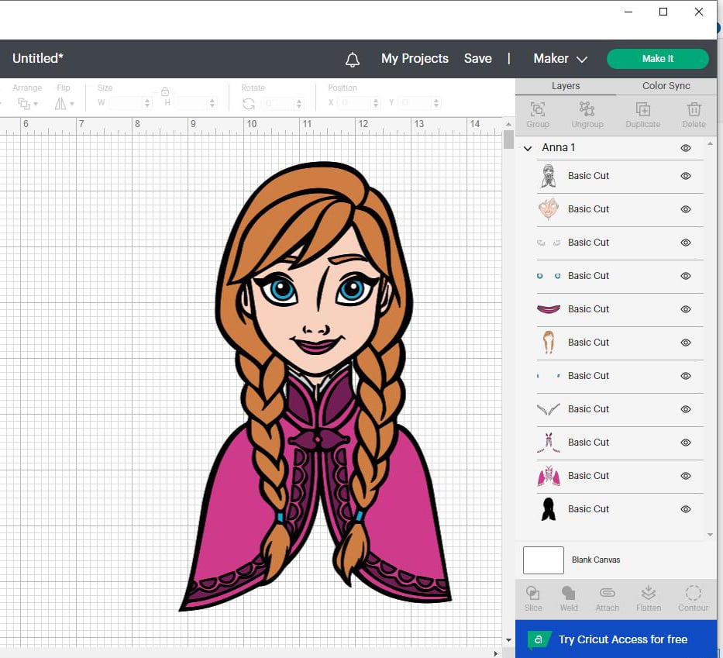Click the Duplicate layer icon

click(x=642, y=109)
